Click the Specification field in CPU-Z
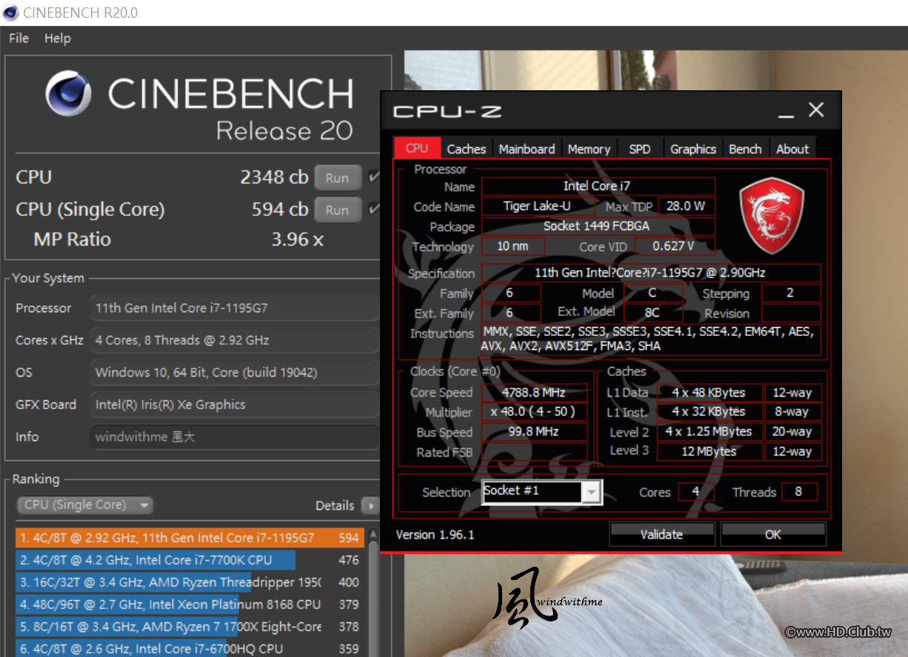908x657 pixels. pos(650,273)
